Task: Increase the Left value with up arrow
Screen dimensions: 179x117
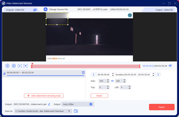Action: click(x=129, y=86)
